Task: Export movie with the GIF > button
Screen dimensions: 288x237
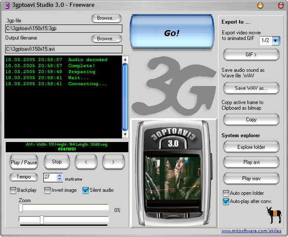Action: (x=251, y=54)
